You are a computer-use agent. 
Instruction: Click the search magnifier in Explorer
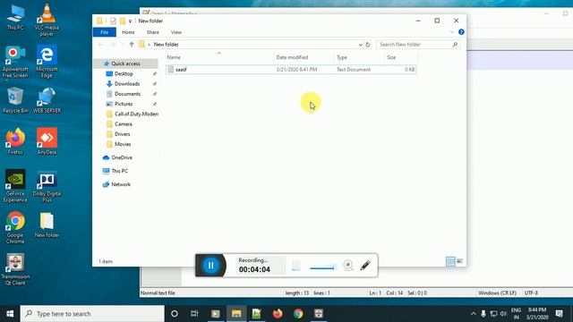[455, 45]
